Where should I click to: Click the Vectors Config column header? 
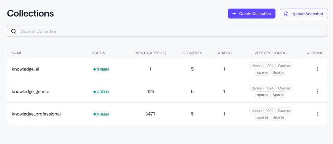(270, 53)
